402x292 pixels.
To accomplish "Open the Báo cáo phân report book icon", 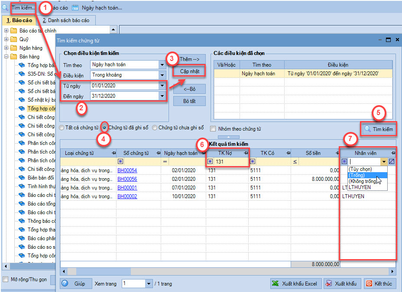I will pyautogui.click(x=22, y=238).
